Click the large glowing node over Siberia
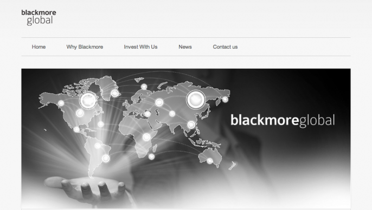The width and height of the screenshot is (372, 210). 196,100
